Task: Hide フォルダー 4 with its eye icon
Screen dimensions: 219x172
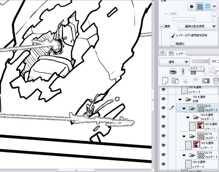Action: [x=163, y=155]
